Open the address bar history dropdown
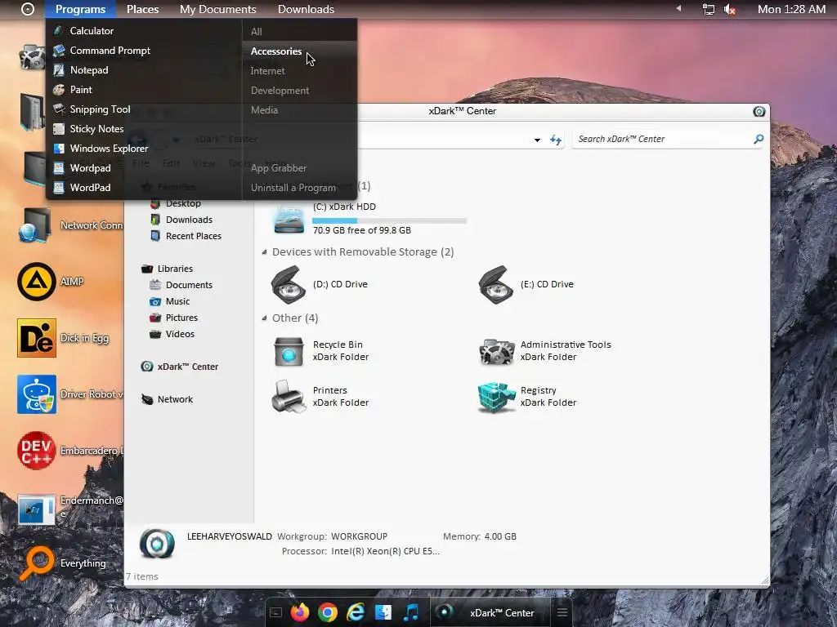This screenshot has width=837, height=627. tap(537, 140)
